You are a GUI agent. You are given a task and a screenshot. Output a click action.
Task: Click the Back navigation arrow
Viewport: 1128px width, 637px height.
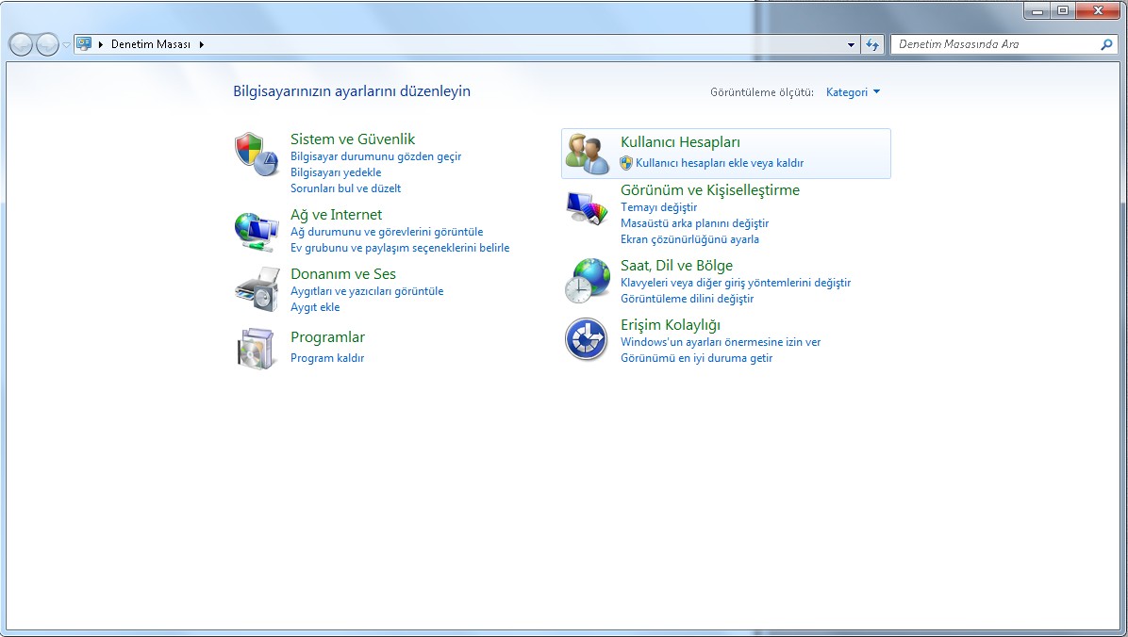pyautogui.click(x=21, y=44)
